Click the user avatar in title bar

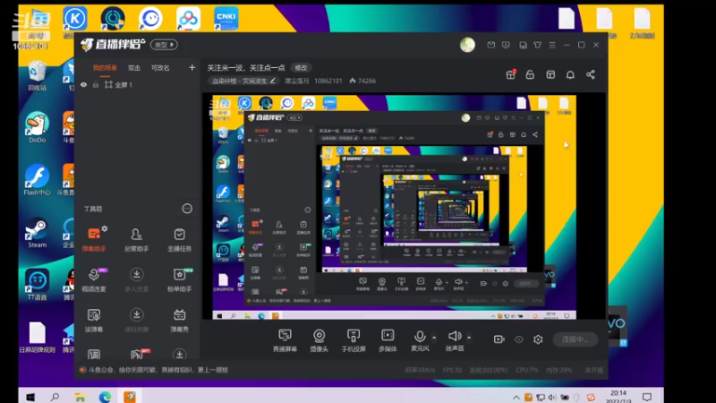pyautogui.click(x=467, y=45)
